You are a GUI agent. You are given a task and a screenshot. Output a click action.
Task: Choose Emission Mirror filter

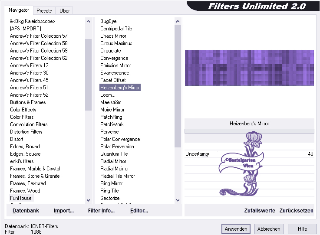[115, 65]
